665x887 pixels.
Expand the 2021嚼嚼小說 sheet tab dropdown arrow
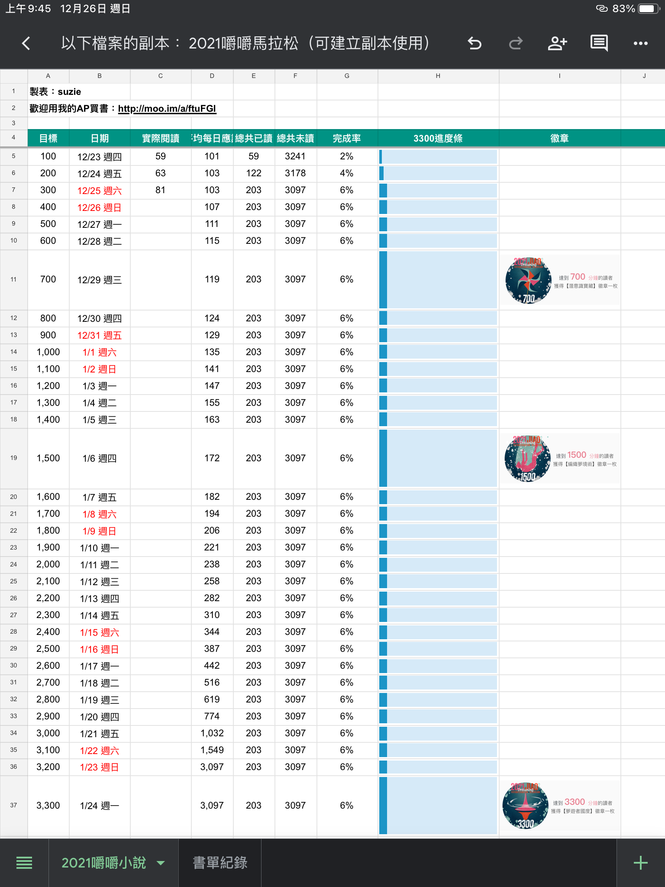click(x=161, y=863)
